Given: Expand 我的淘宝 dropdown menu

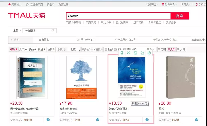Looking at the screenshot, I should 152,4.
